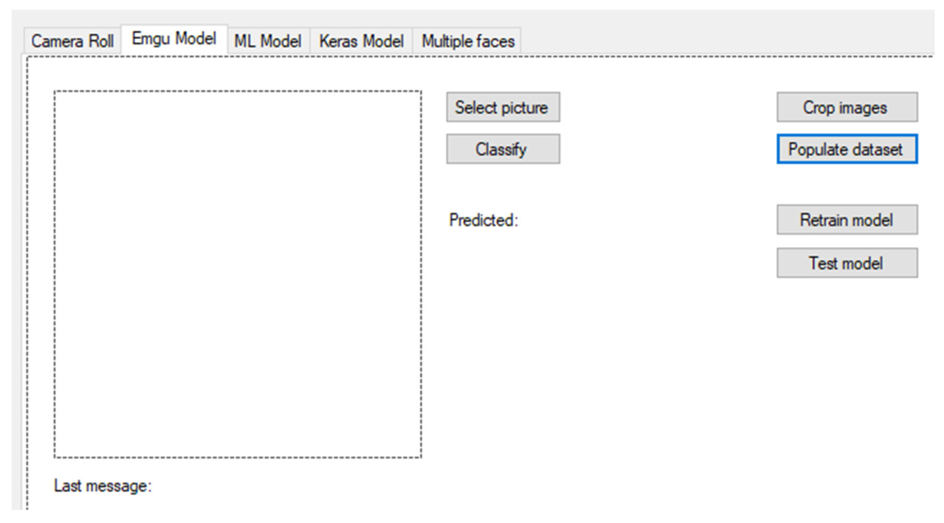
Task: Click inside the empty picture preview box
Action: click(x=238, y=274)
